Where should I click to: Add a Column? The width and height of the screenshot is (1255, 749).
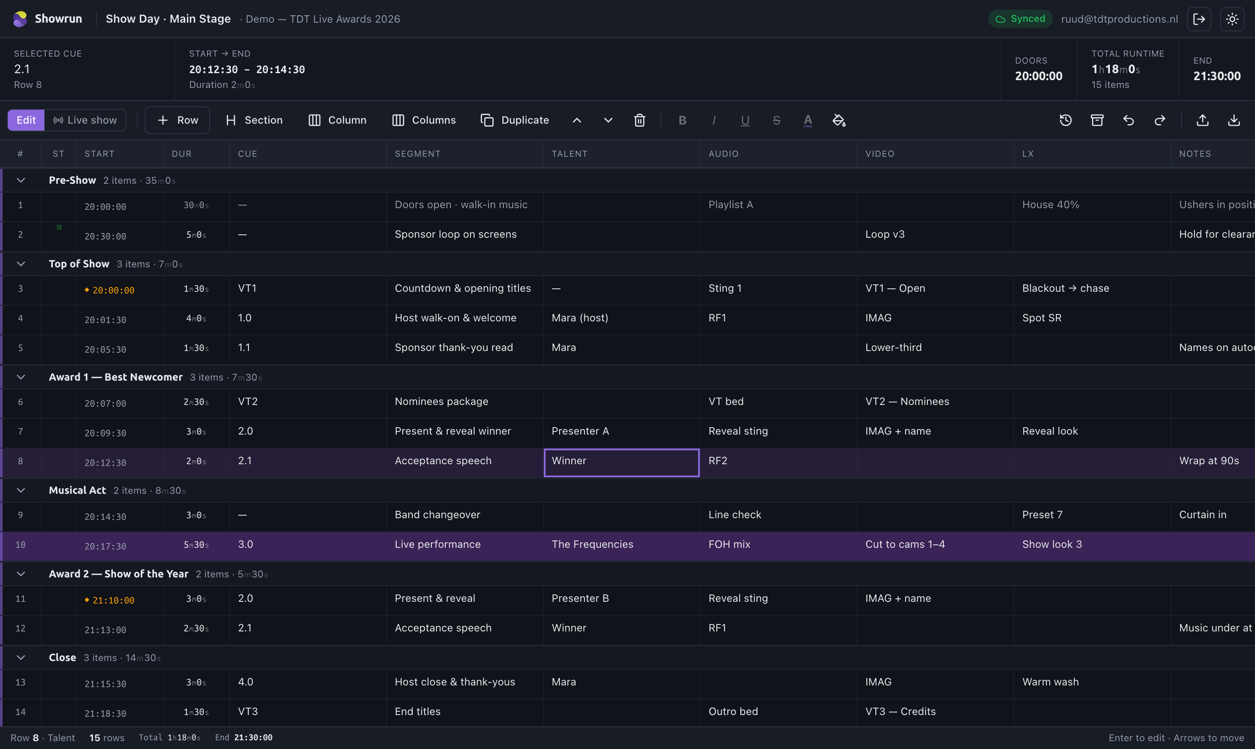coord(337,120)
